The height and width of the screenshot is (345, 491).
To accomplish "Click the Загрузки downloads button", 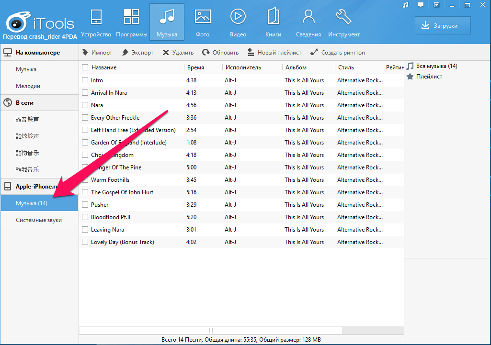I will click(x=443, y=26).
